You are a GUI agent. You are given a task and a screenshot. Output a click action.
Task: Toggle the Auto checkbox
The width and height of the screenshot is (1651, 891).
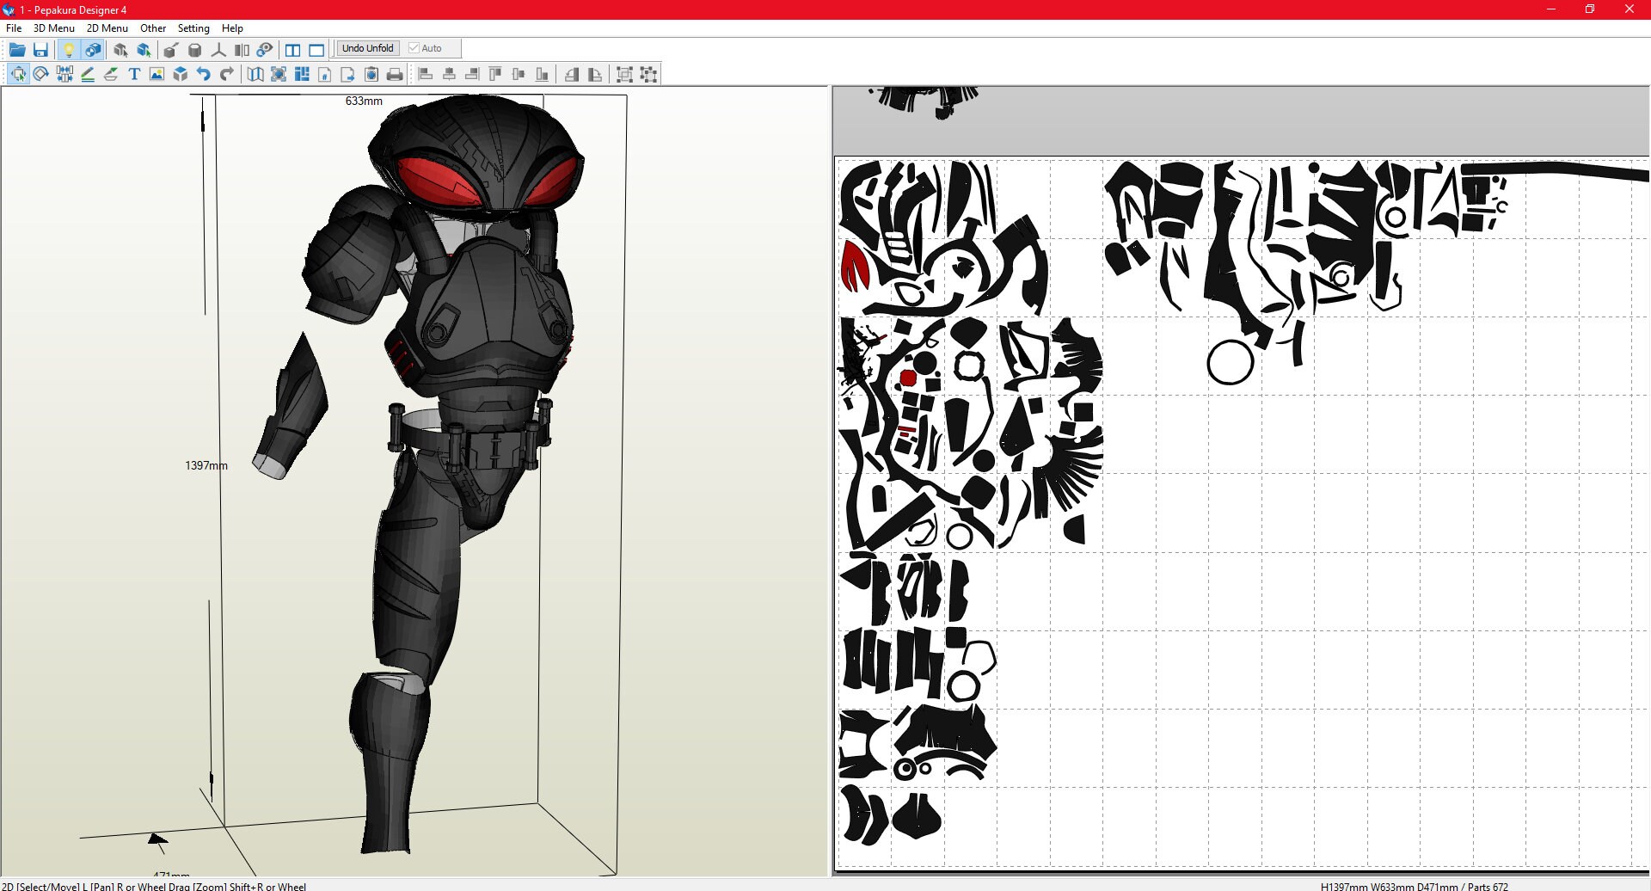coord(414,48)
